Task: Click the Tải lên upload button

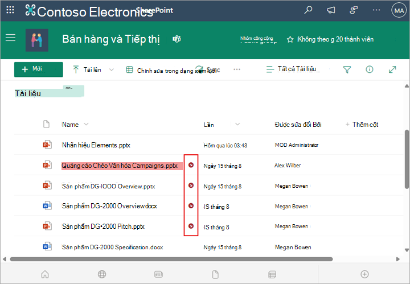Action: click(x=87, y=69)
